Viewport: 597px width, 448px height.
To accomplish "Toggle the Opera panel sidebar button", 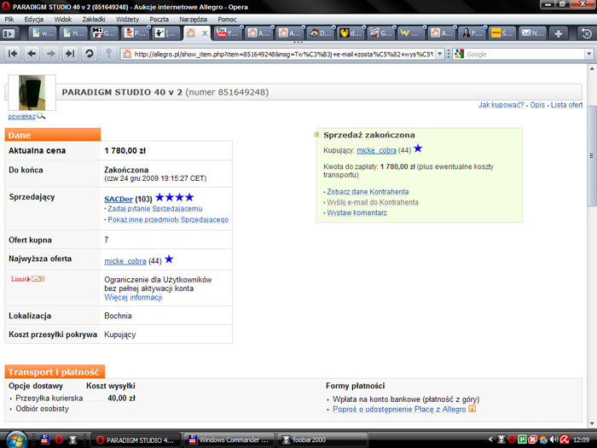I will coord(9,33).
